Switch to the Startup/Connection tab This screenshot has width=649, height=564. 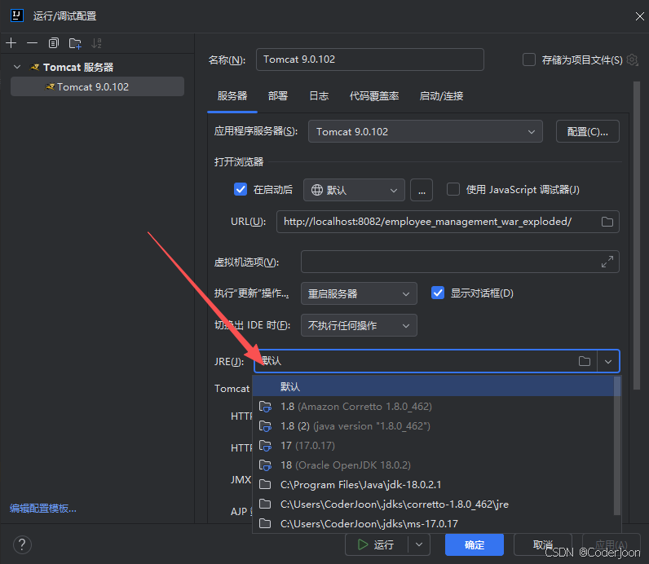coord(441,96)
